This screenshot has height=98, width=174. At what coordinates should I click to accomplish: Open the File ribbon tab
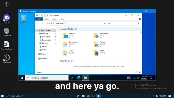tap(39, 19)
